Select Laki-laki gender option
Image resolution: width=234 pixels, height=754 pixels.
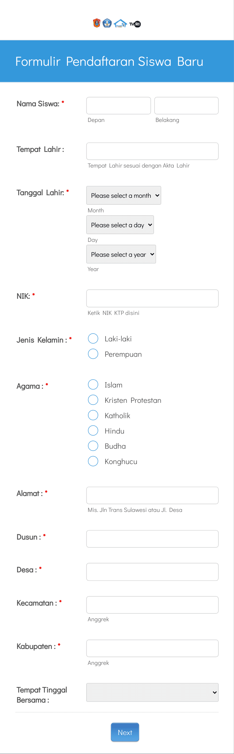(x=93, y=338)
